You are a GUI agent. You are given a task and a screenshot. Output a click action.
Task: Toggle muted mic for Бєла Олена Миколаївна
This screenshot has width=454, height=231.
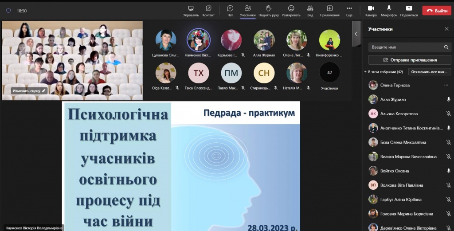click(x=448, y=142)
